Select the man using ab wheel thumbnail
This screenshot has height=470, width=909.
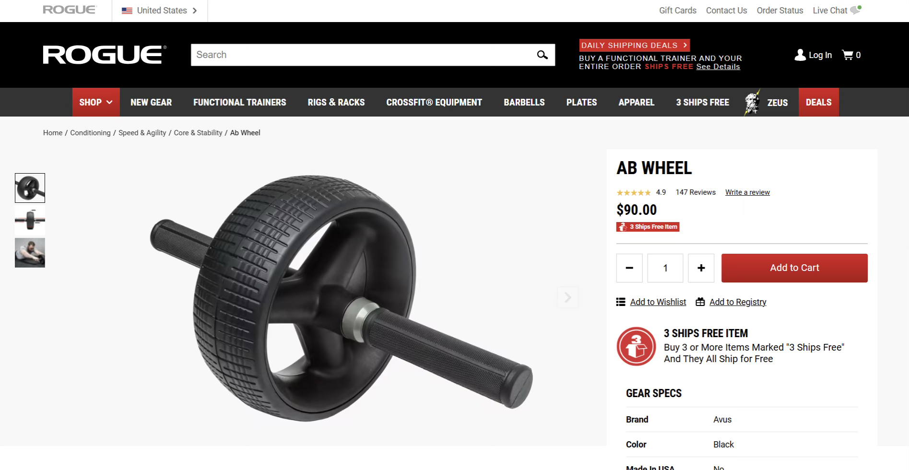point(30,253)
